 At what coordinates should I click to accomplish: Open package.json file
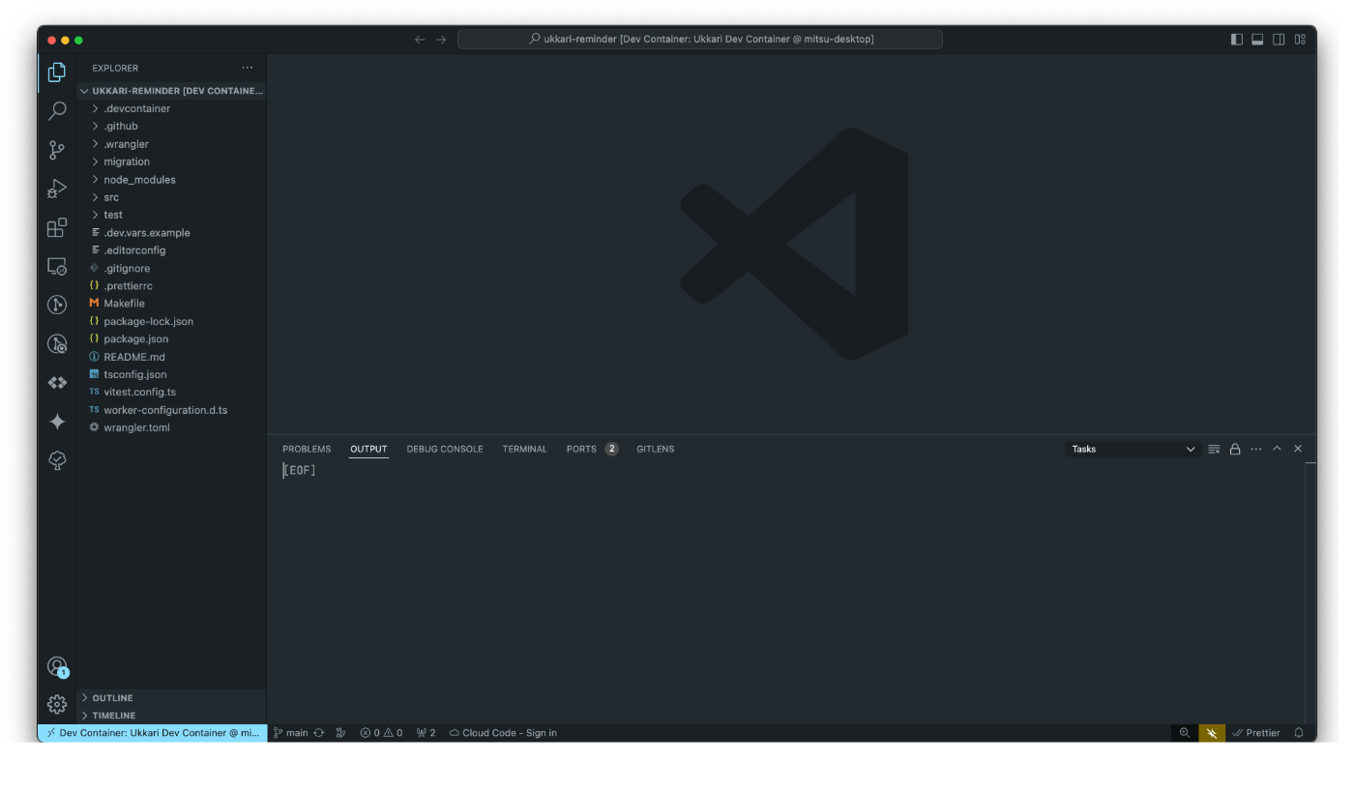click(171, 339)
